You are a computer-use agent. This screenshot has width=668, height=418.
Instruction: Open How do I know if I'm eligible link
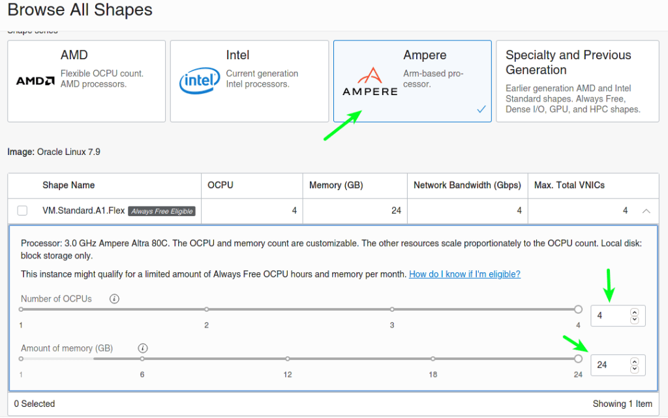[464, 274]
